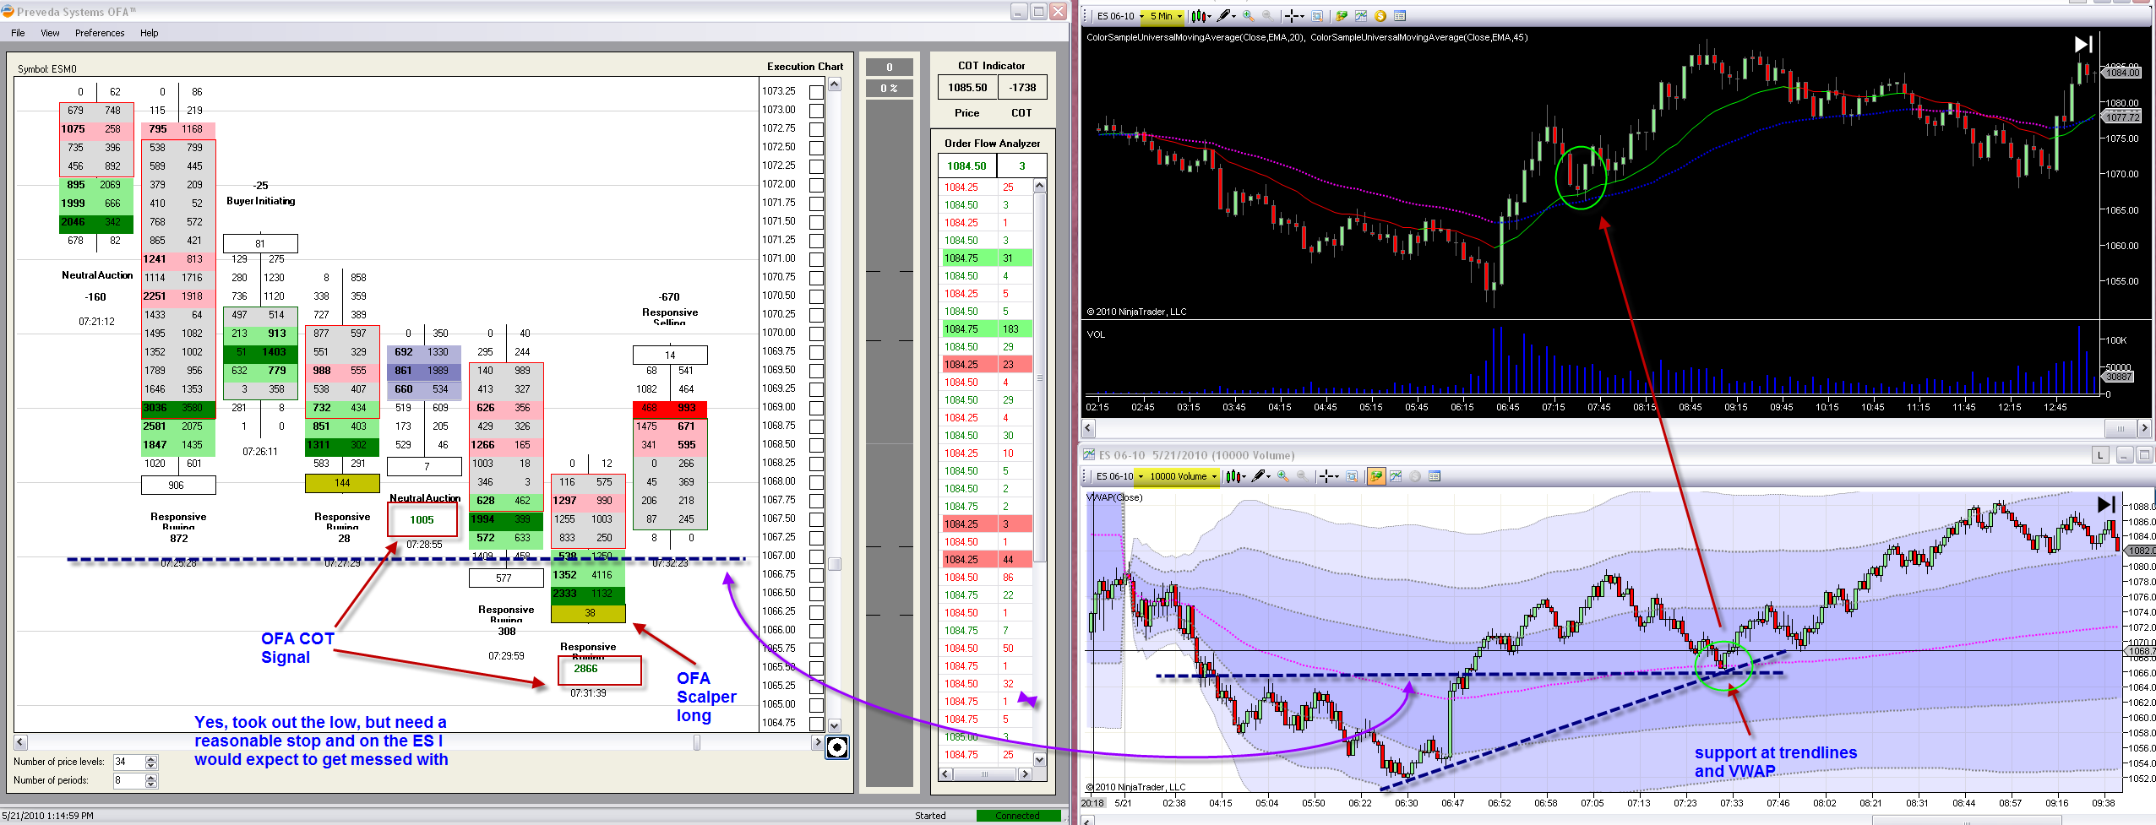The width and height of the screenshot is (2156, 825).
Task: Tick the checkbox at price 1066.00
Action: pyautogui.click(x=816, y=630)
